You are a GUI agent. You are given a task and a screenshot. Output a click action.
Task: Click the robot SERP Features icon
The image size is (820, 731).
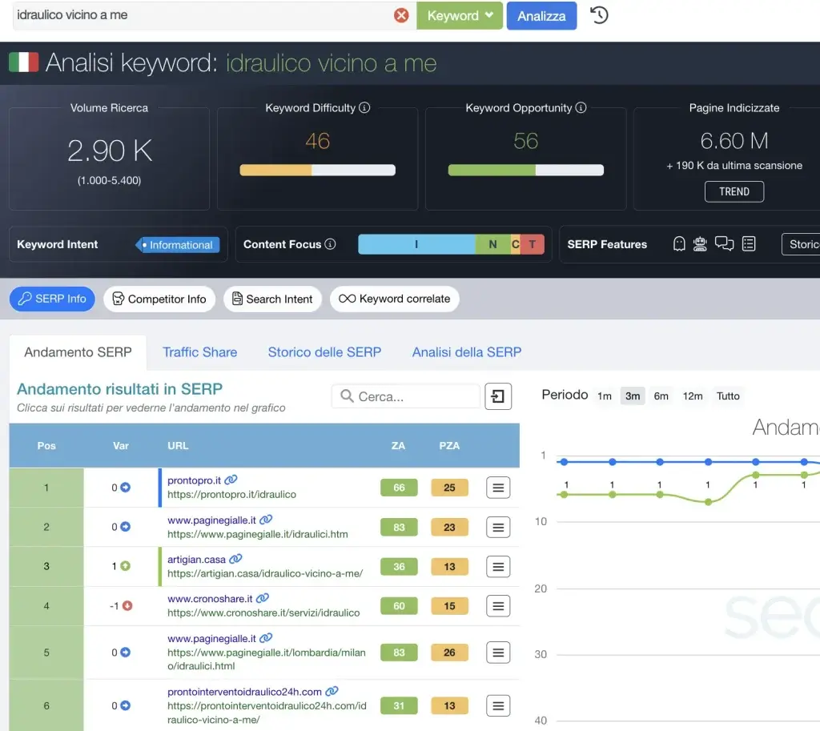pos(700,243)
